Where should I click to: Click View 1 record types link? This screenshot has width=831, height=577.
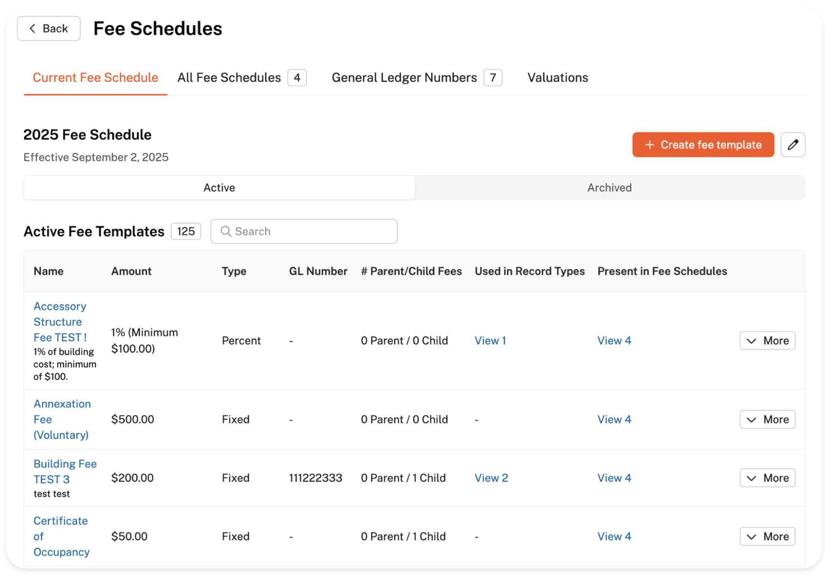tap(490, 341)
